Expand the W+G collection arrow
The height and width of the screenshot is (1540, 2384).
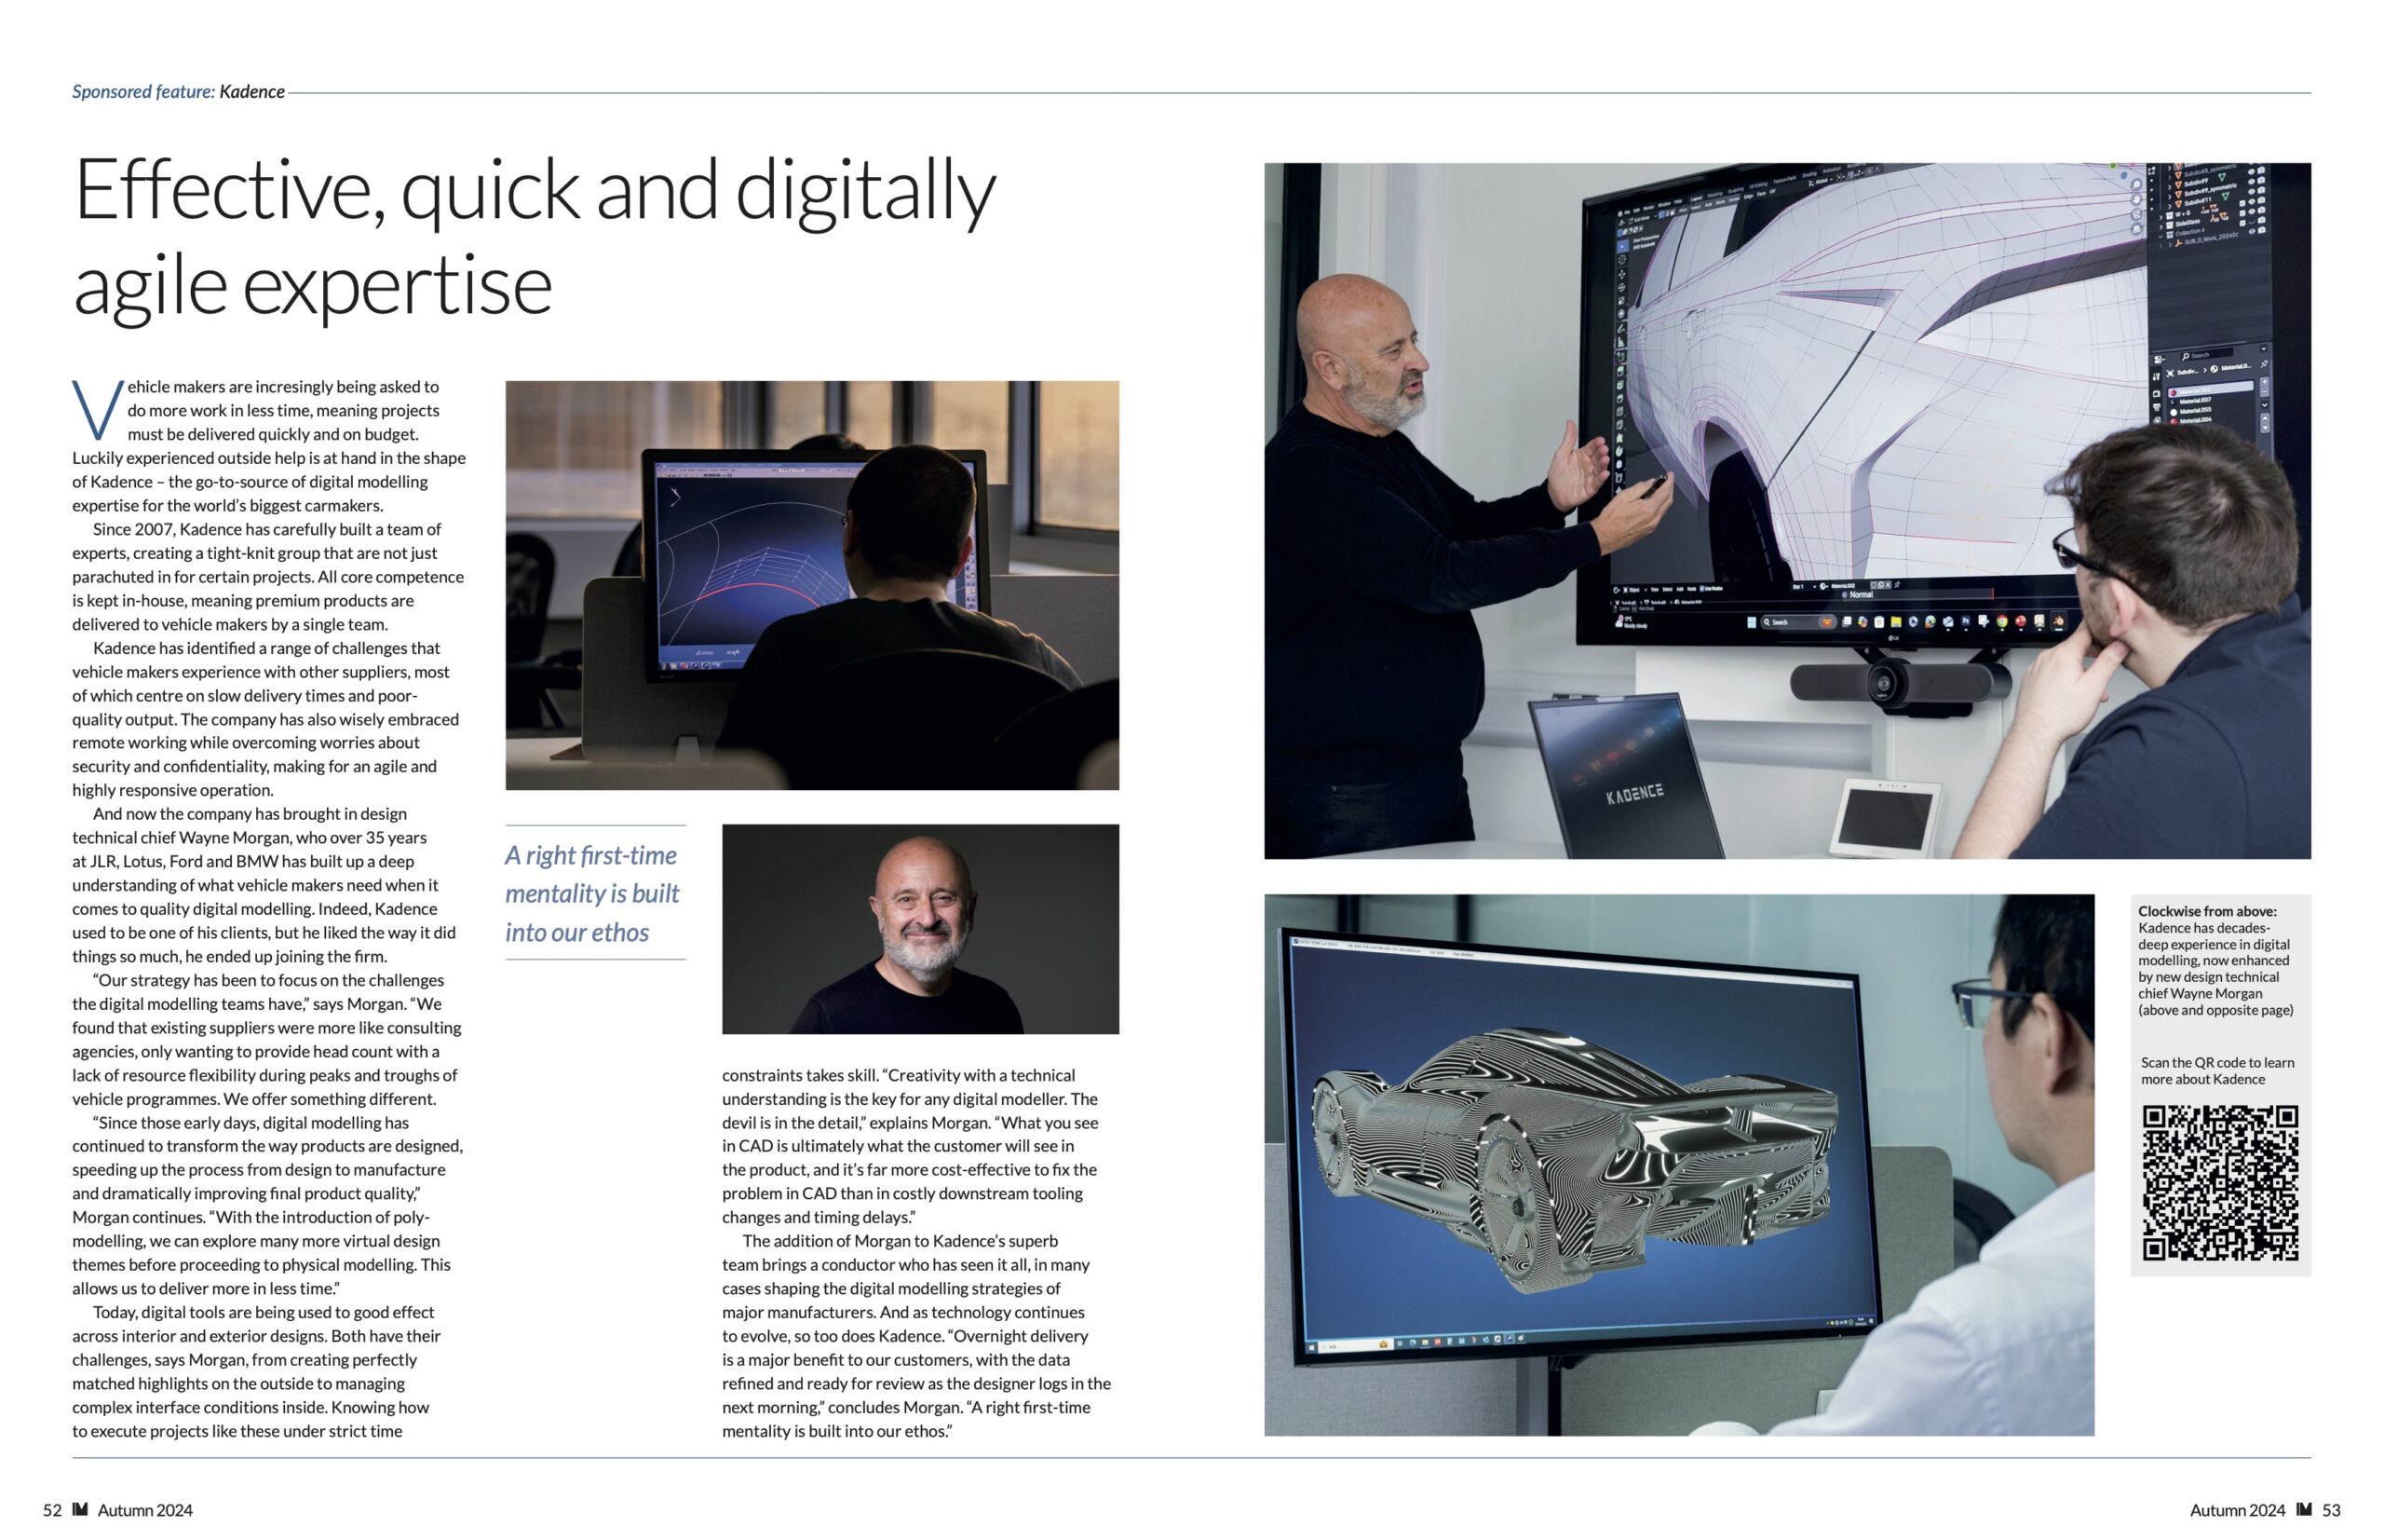2160,218
